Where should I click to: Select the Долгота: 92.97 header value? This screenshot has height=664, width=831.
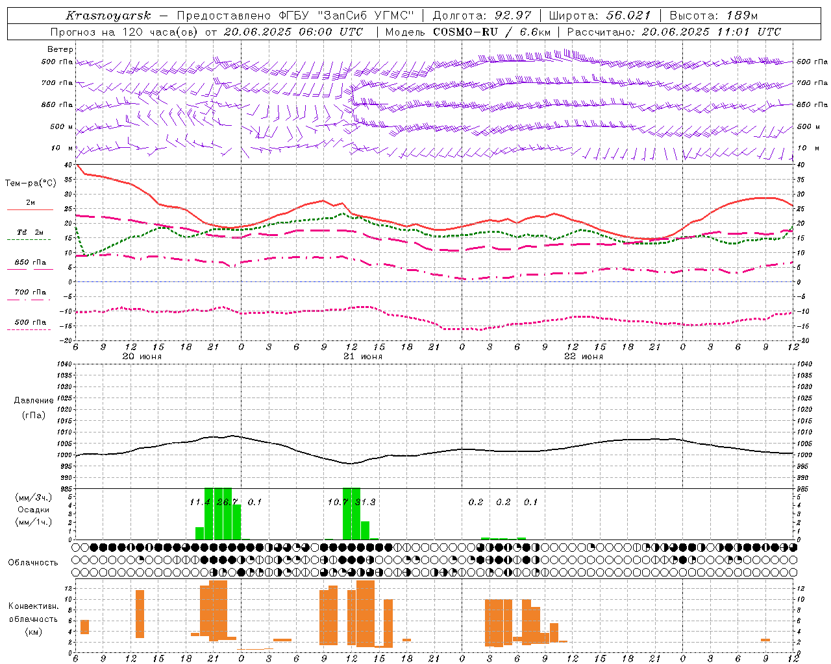(x=482, y=16)
